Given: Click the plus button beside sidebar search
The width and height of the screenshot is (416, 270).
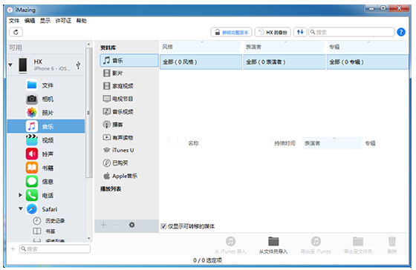Looking at the screenshot, I should pyautogui.click(x=13, y=248).
